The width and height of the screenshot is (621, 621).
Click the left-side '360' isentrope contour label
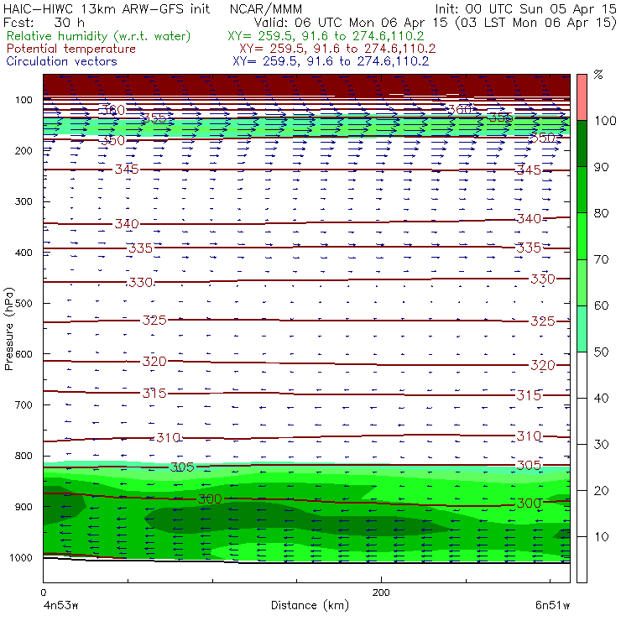tap(113, 110)
